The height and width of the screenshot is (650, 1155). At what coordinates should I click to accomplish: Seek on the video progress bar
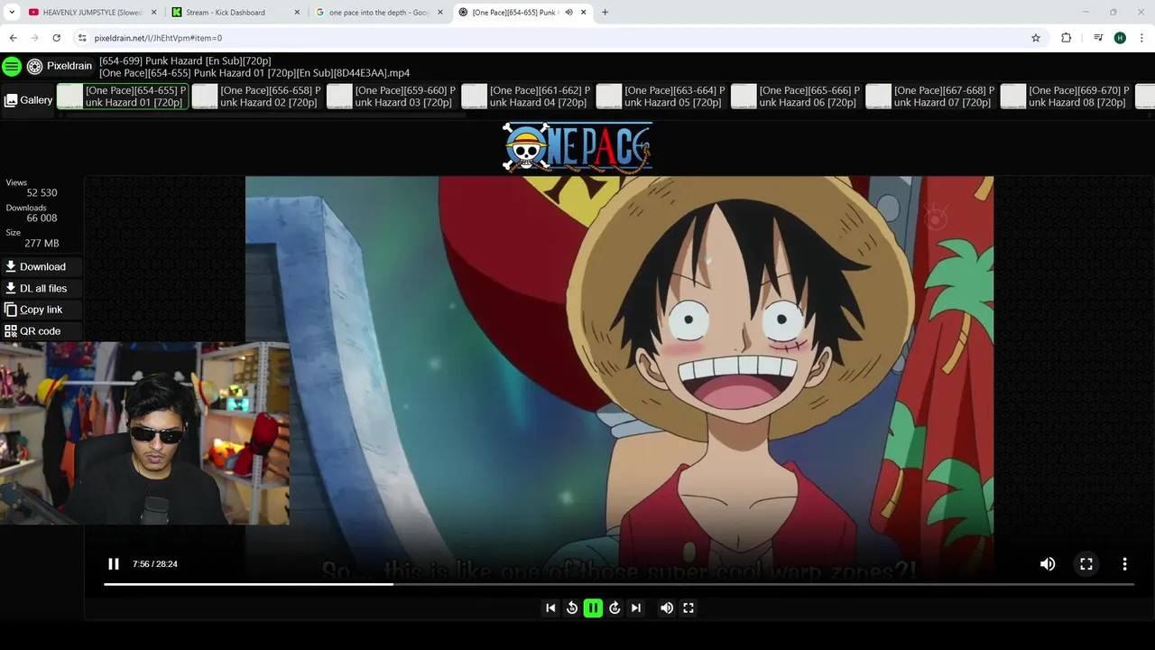(618, 585)
